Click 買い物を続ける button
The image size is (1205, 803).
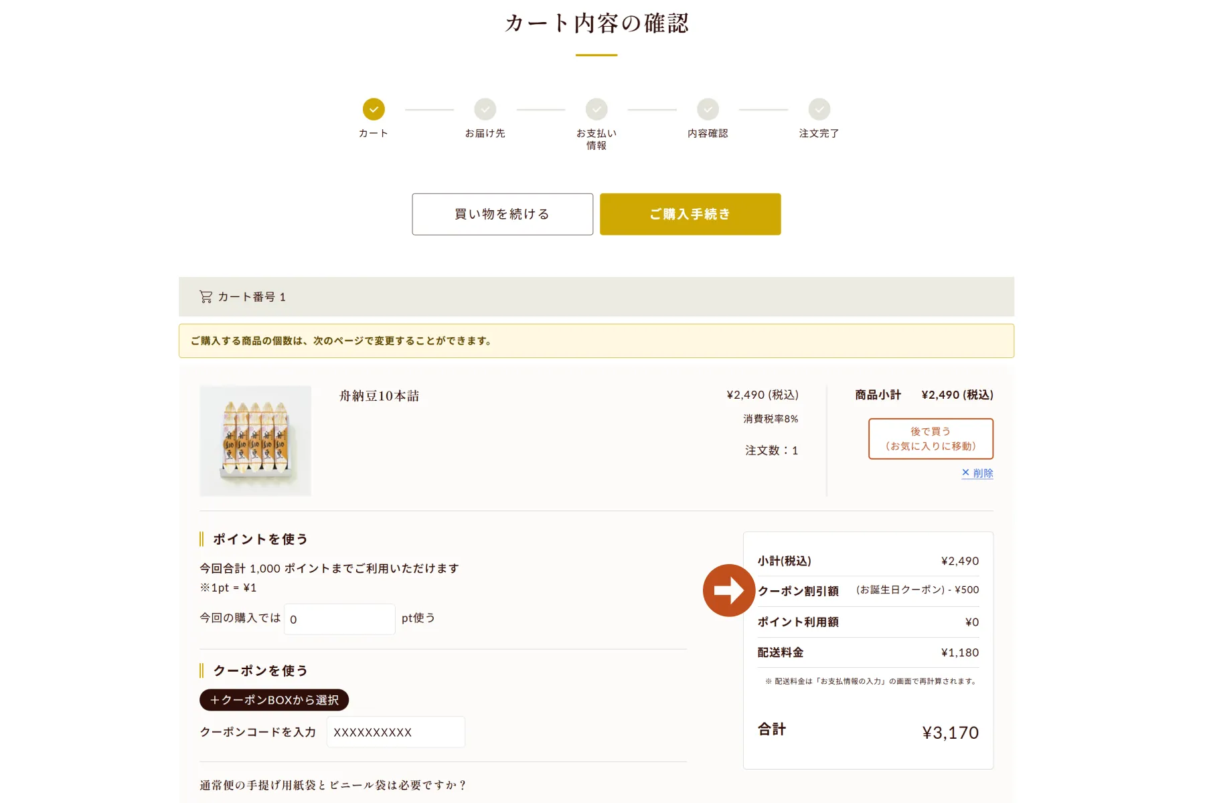503,214
